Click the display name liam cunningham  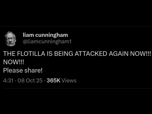(45, 35)
